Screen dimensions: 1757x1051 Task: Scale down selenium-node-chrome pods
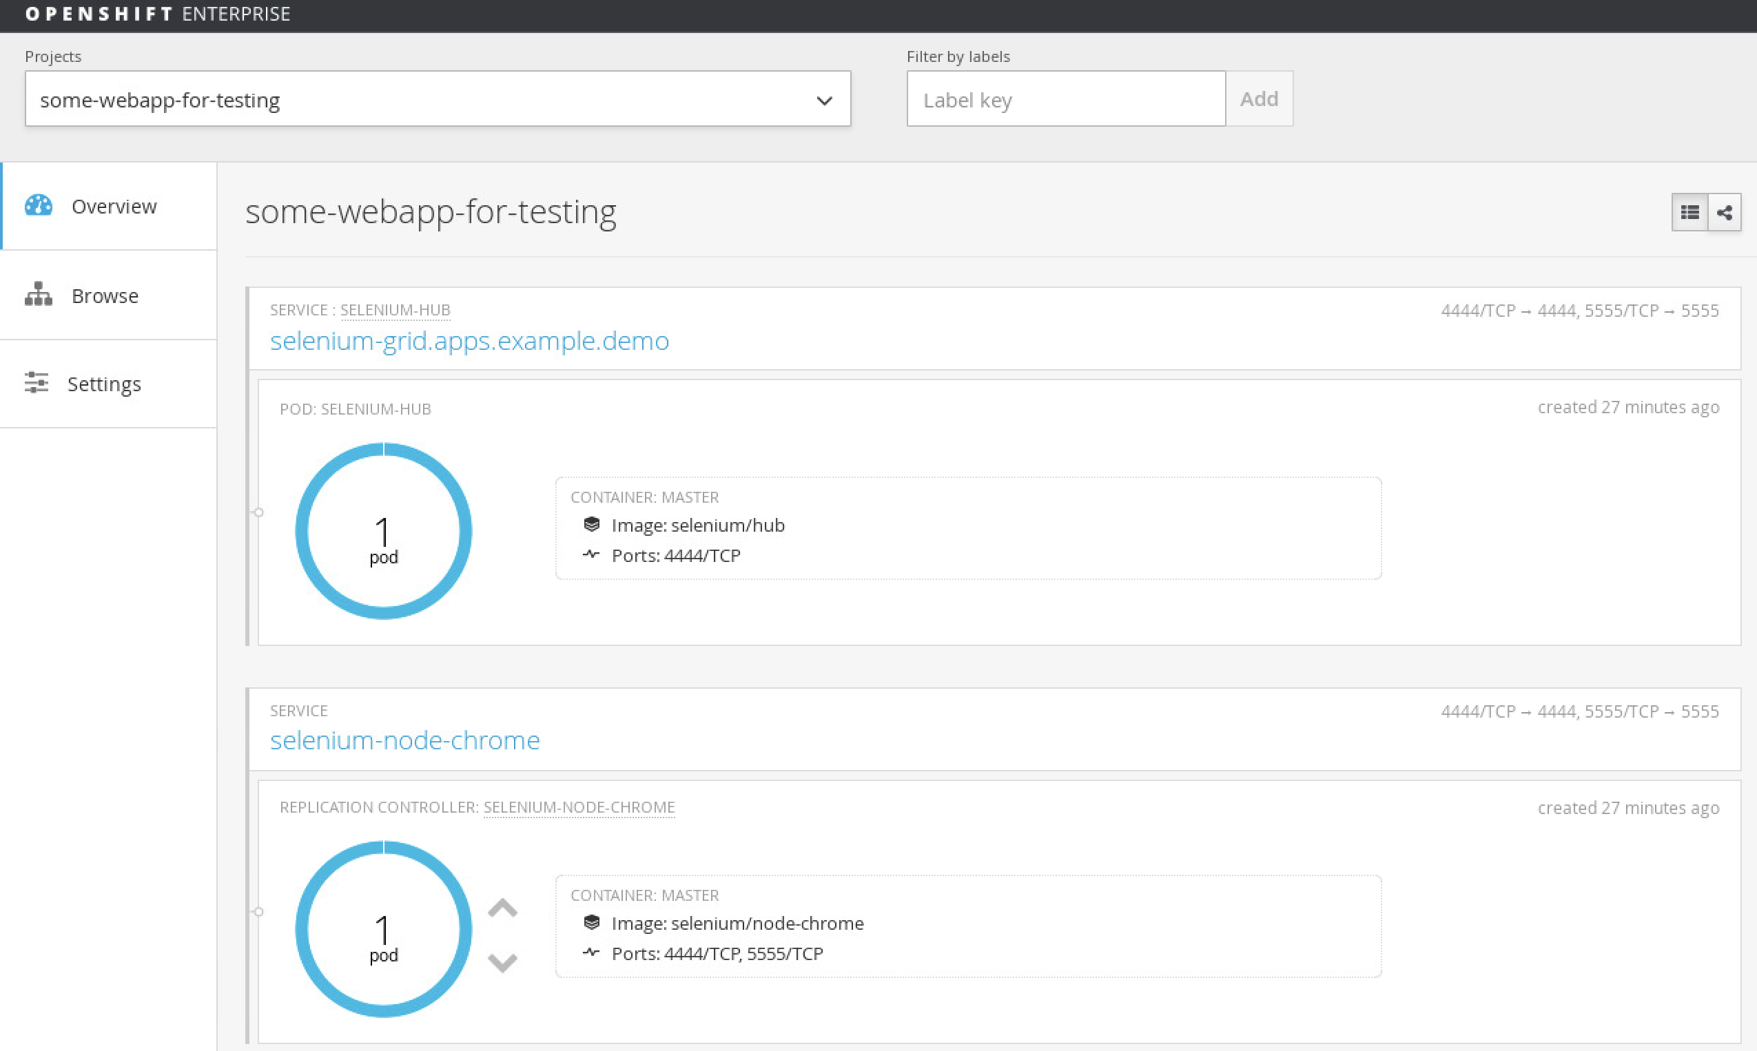tap(502, 961)
